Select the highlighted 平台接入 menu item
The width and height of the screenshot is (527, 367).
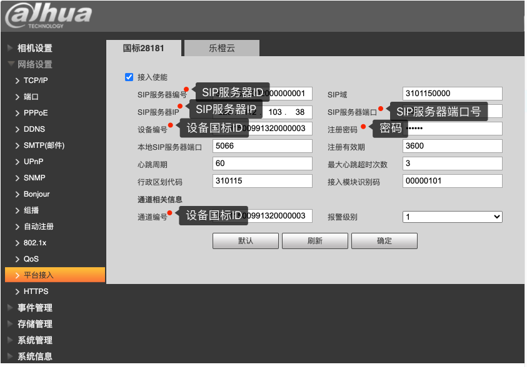pos(55,275)
